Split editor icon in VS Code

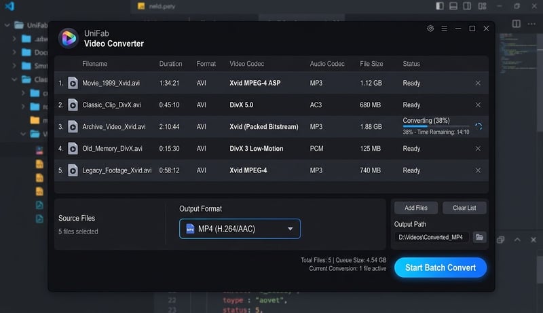tap(516, 24)
